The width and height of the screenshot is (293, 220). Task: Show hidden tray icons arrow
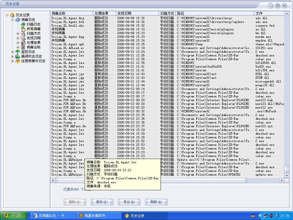click(x=260, y=216)
